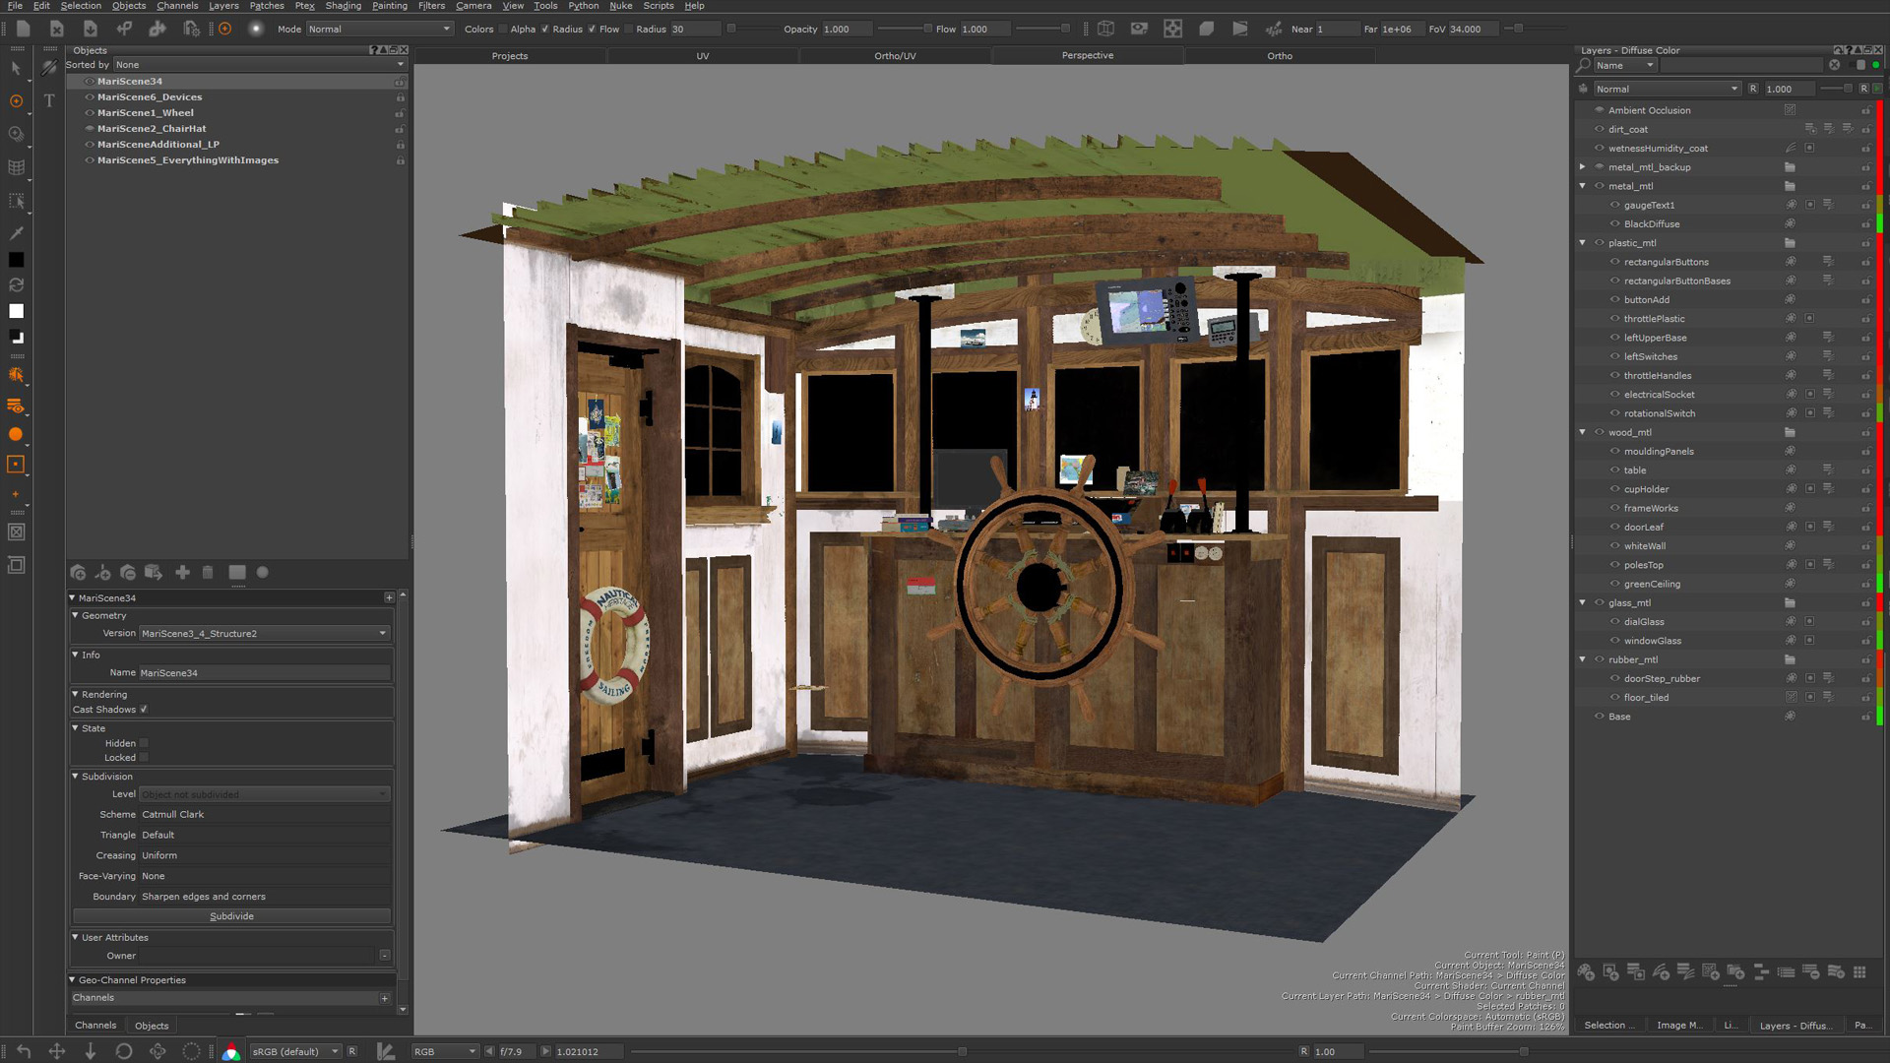Viewport: 1890px width, 1063px height.
Task: Select the text tool icon
Action: (48, 101)
